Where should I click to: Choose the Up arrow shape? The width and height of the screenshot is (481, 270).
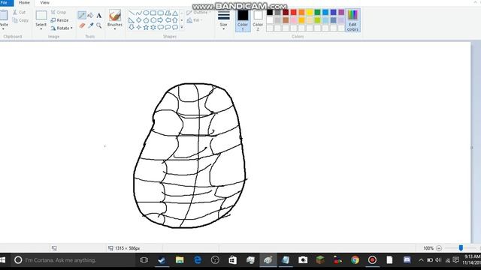pyautogui.click(x=175, y=20)
